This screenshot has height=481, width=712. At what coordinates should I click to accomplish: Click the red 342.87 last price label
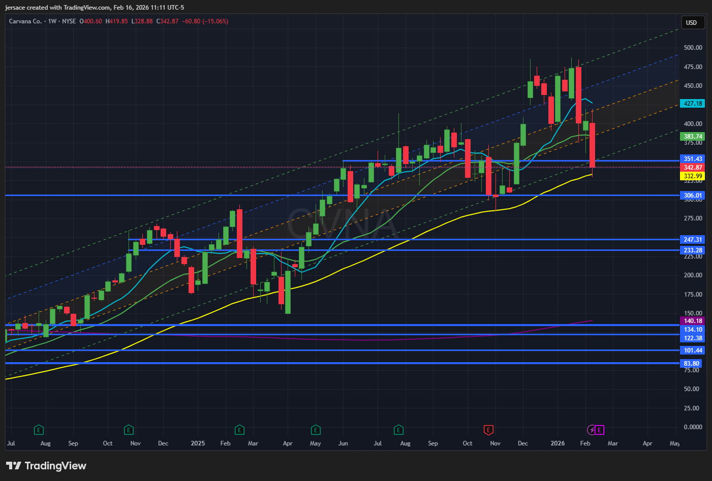click(x=693, y=168)
